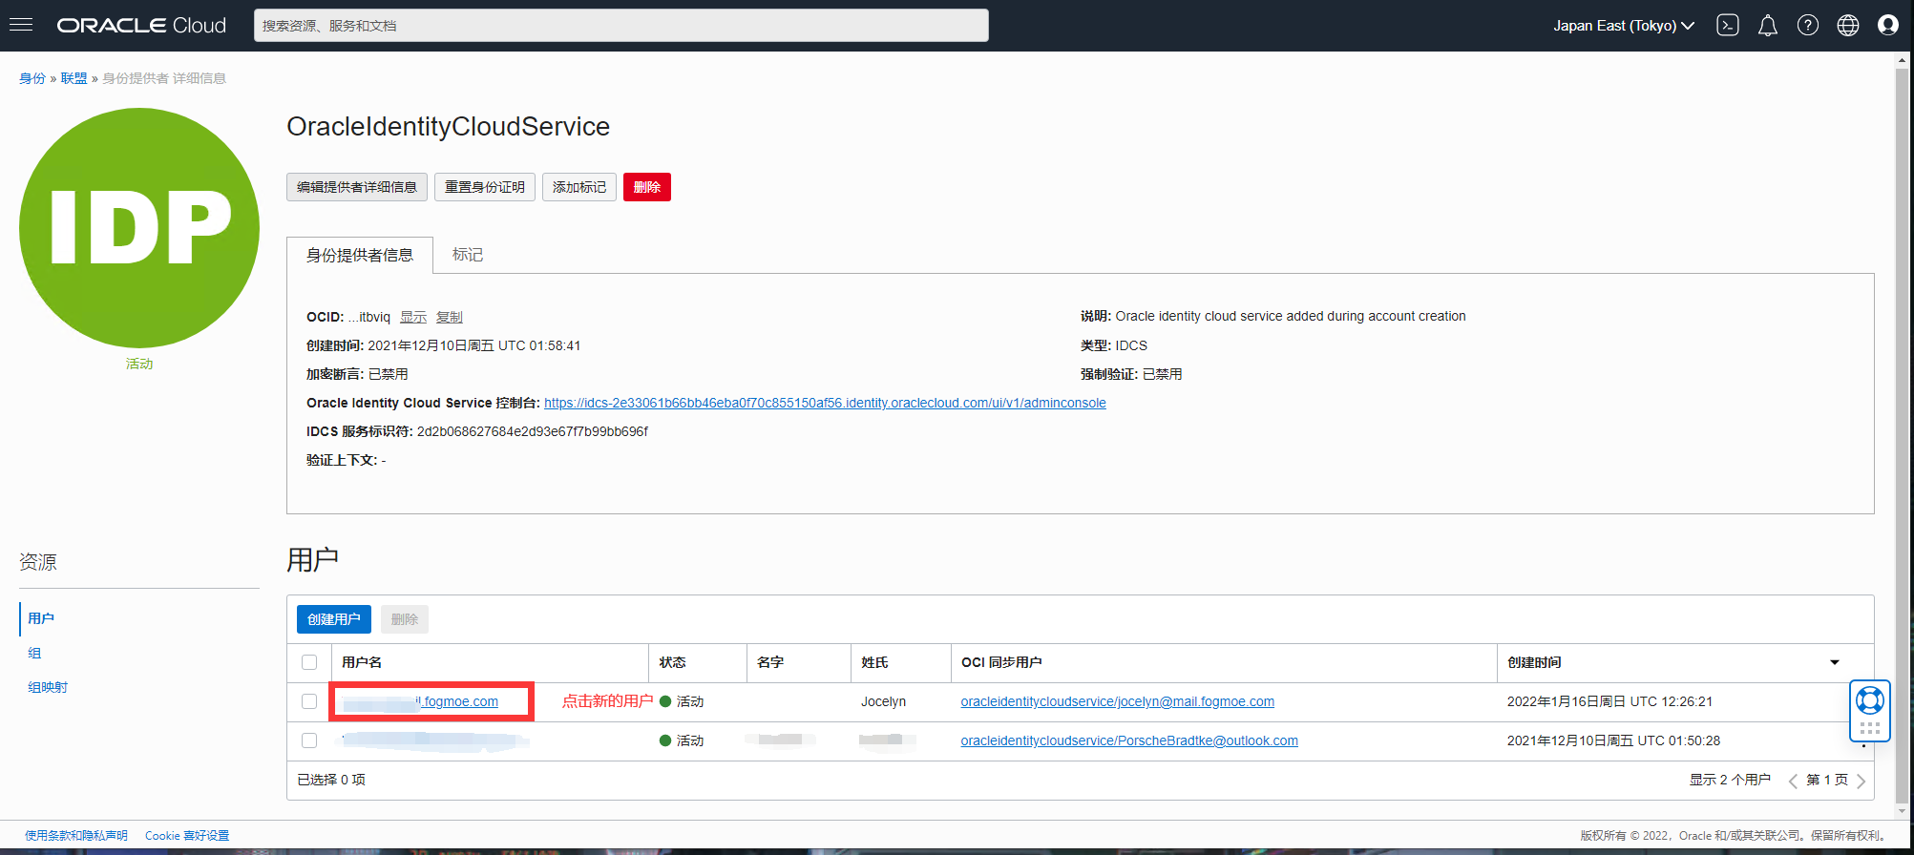Open the IDCS admin console URL link
Screen dimensions: 1914x855
click(825, 403)
